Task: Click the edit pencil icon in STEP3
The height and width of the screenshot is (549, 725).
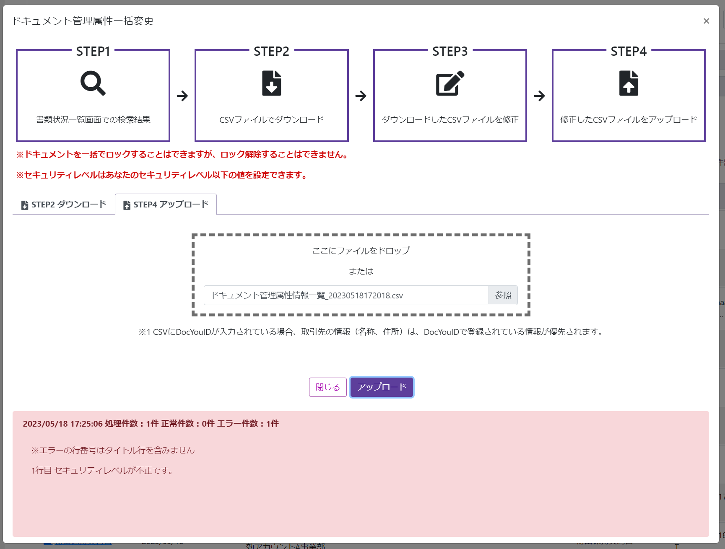Action: (450, 83)
